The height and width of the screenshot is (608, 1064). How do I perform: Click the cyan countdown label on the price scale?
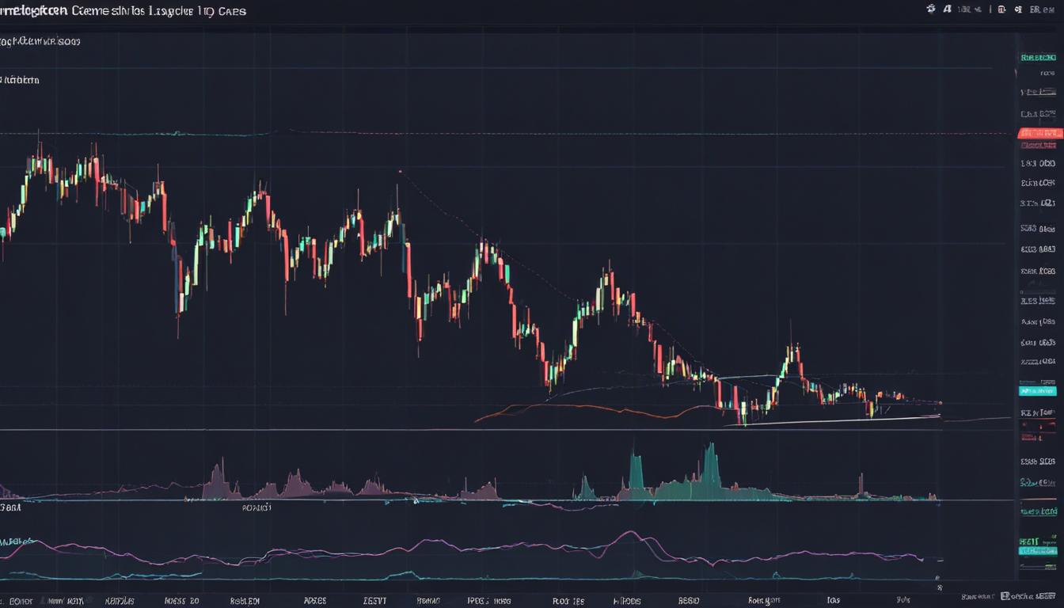1039,389
